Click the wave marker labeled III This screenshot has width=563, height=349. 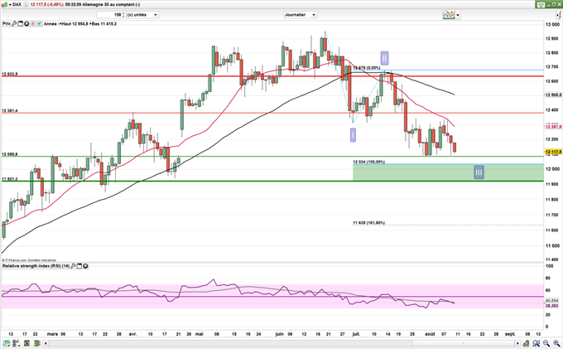tap(479, 172)
